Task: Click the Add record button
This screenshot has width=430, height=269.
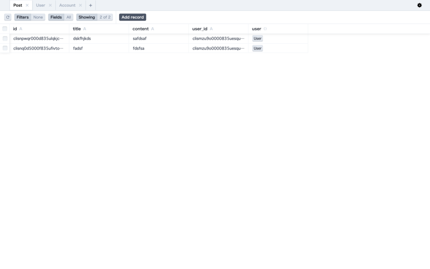Action: (x=132, y=17)
